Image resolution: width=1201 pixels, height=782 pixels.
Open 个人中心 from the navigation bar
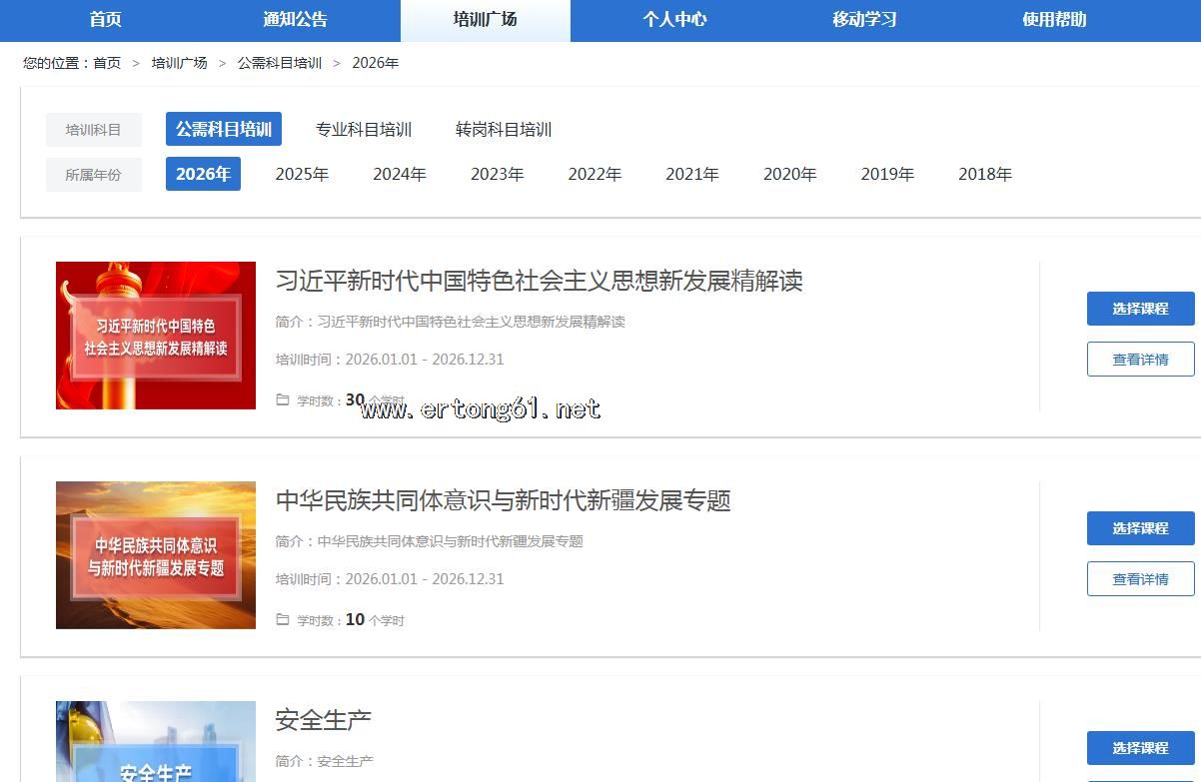click(674, 20)
